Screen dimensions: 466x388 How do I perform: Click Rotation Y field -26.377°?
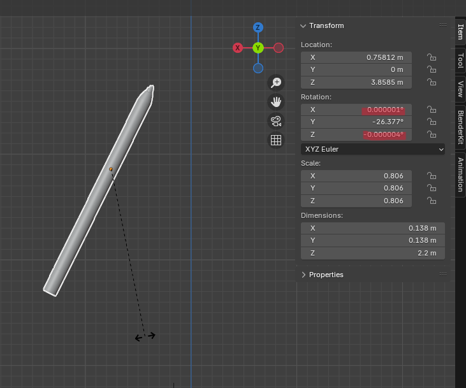[x=356, y=122]
